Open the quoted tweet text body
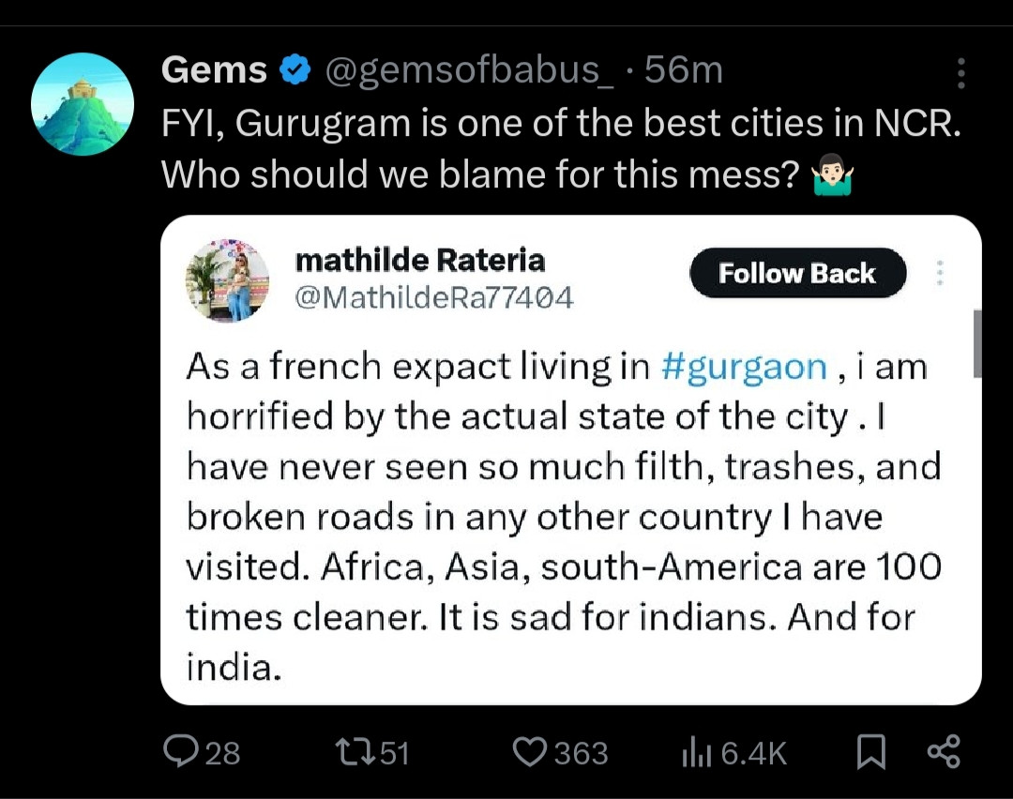This screenshot has width=1013, height=799. (x=564, y=517)
